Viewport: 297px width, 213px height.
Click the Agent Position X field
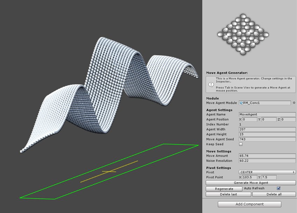pos(249,119)
